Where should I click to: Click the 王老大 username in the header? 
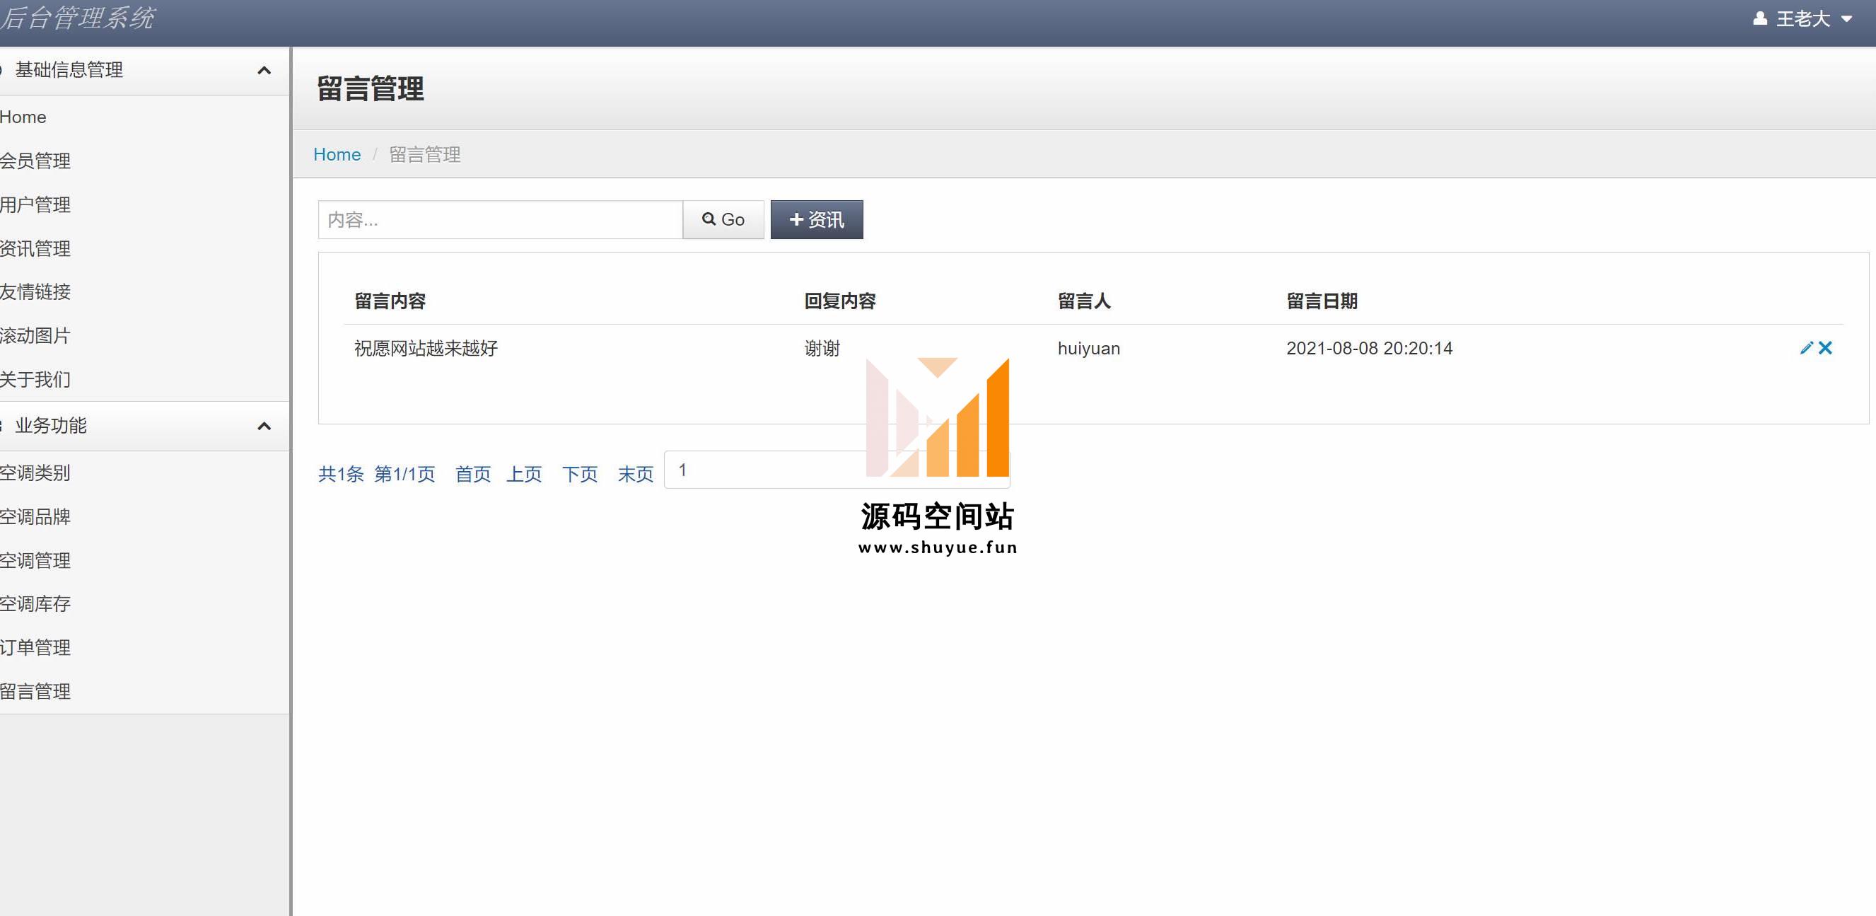(x=1803, y=18)
